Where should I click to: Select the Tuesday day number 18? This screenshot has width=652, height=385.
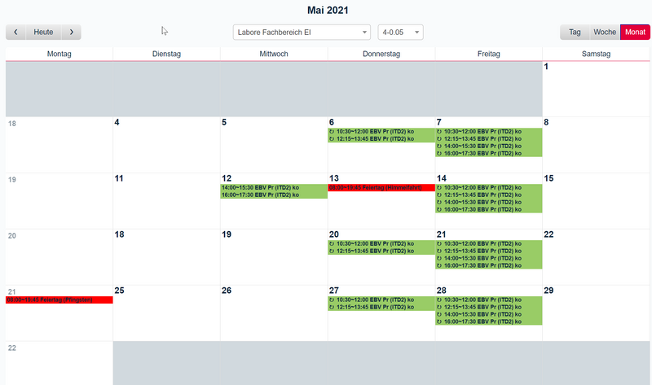pos(119,234)
